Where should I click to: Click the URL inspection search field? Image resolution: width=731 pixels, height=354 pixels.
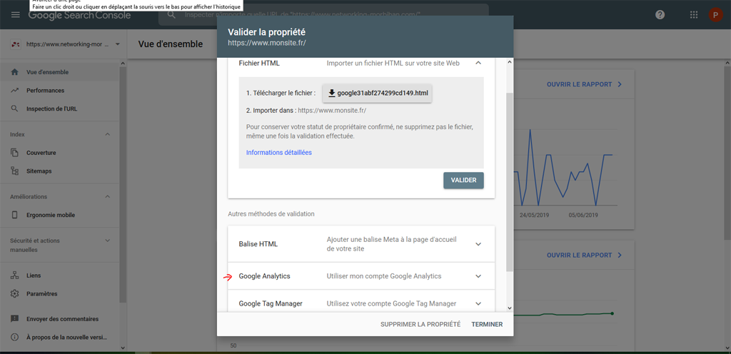[323, 15]
